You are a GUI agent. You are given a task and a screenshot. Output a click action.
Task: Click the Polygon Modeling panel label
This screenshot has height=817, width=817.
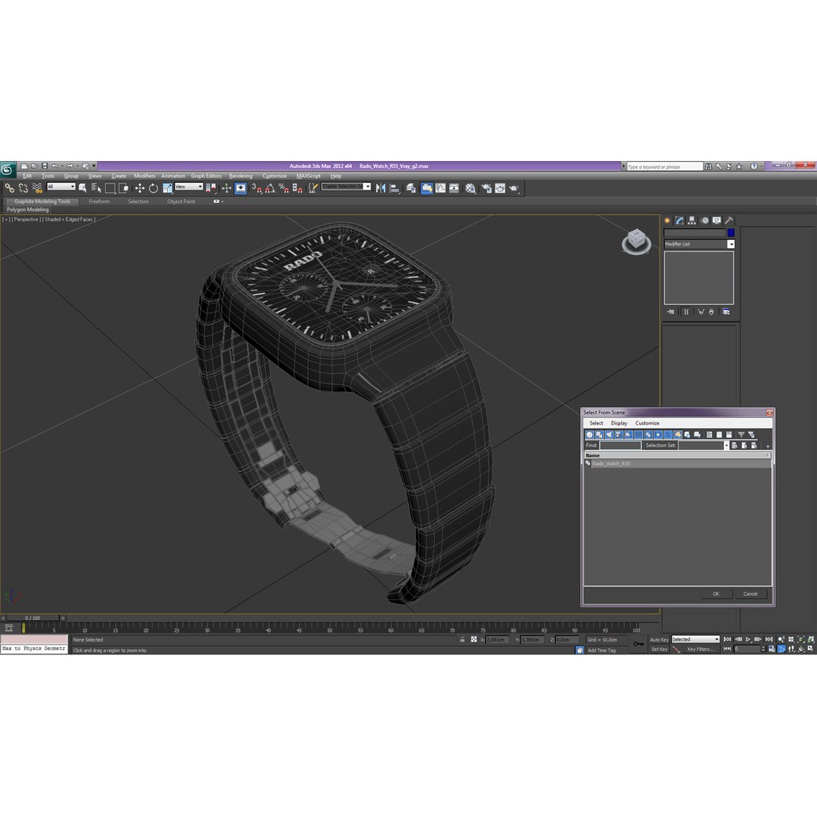(28, 210)
